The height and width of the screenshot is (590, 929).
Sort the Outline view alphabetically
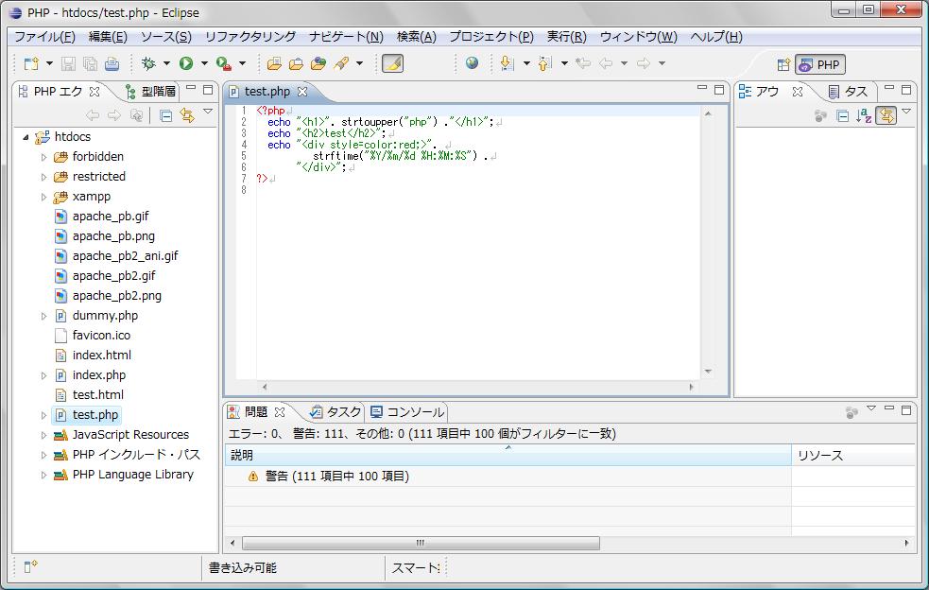coord(861,114)
